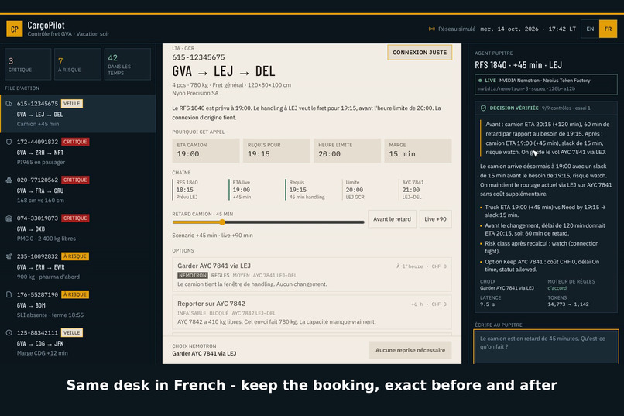This screenshot has width=624, height=416.
Task: Click the Live +90 button
Action: coord(435,219)
